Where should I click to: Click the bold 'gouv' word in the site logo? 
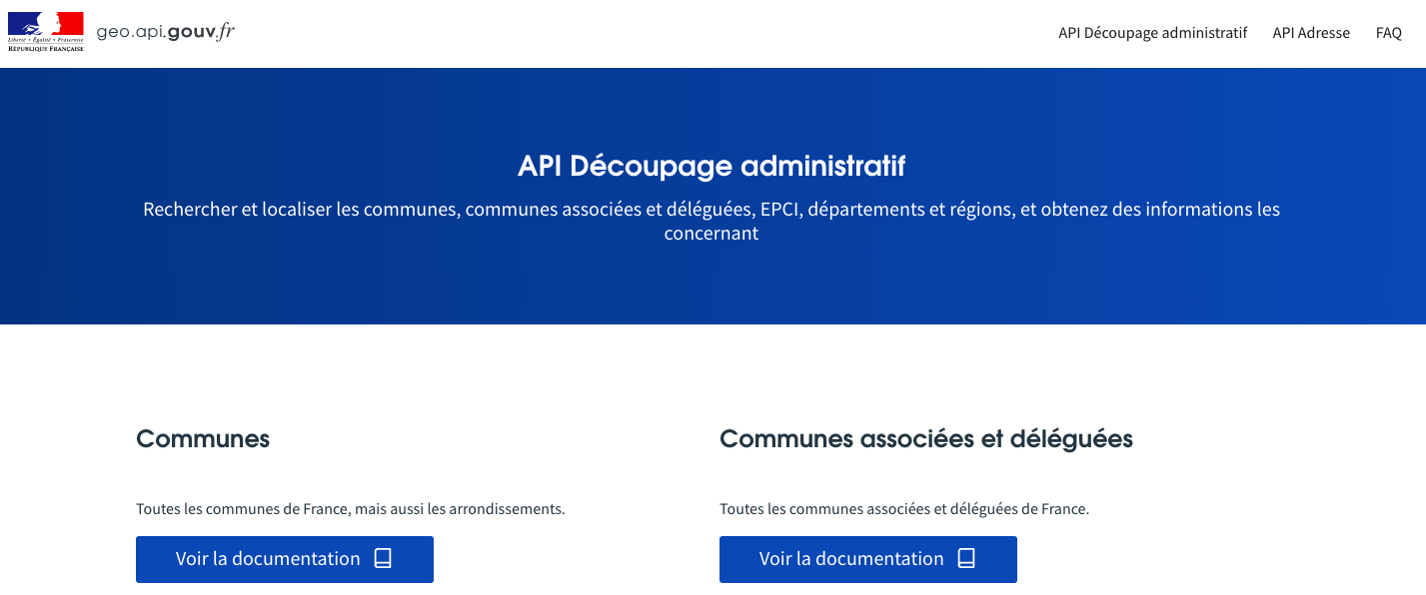pos(189,32)
